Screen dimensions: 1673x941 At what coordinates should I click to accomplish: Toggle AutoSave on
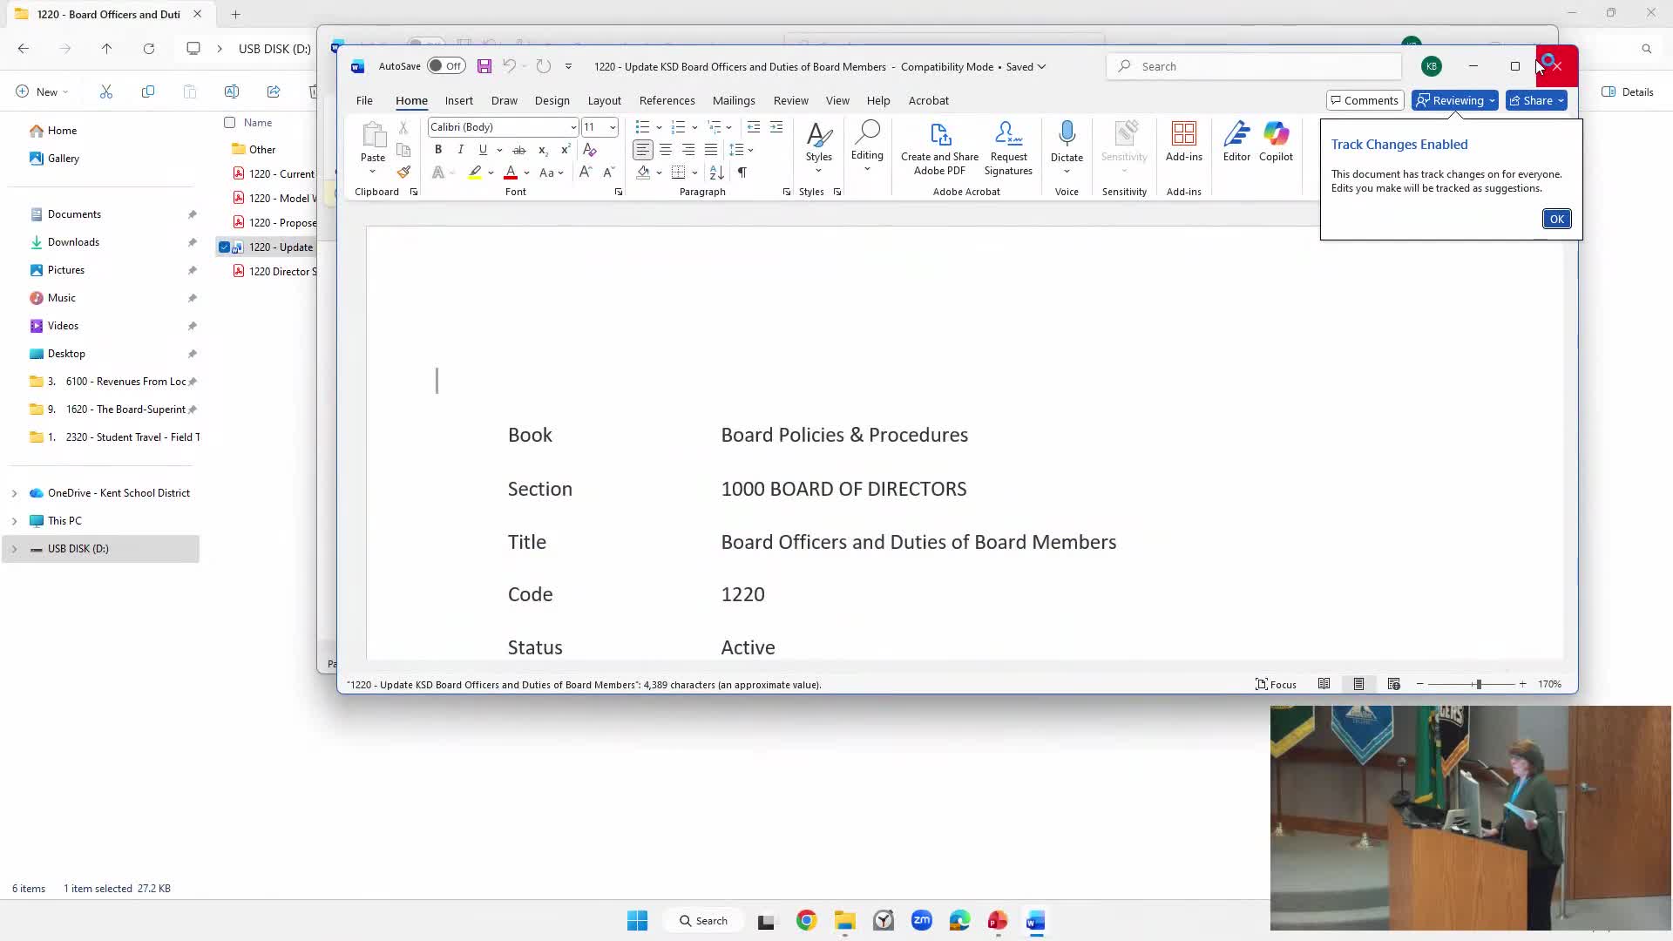(x=446, y=66)
